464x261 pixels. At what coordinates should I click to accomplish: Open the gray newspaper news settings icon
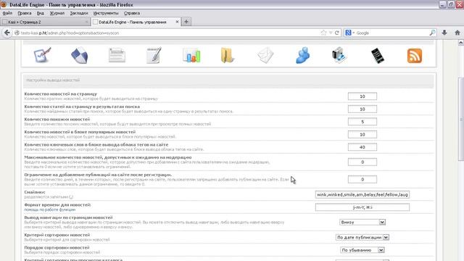click(x=117, y=55)
